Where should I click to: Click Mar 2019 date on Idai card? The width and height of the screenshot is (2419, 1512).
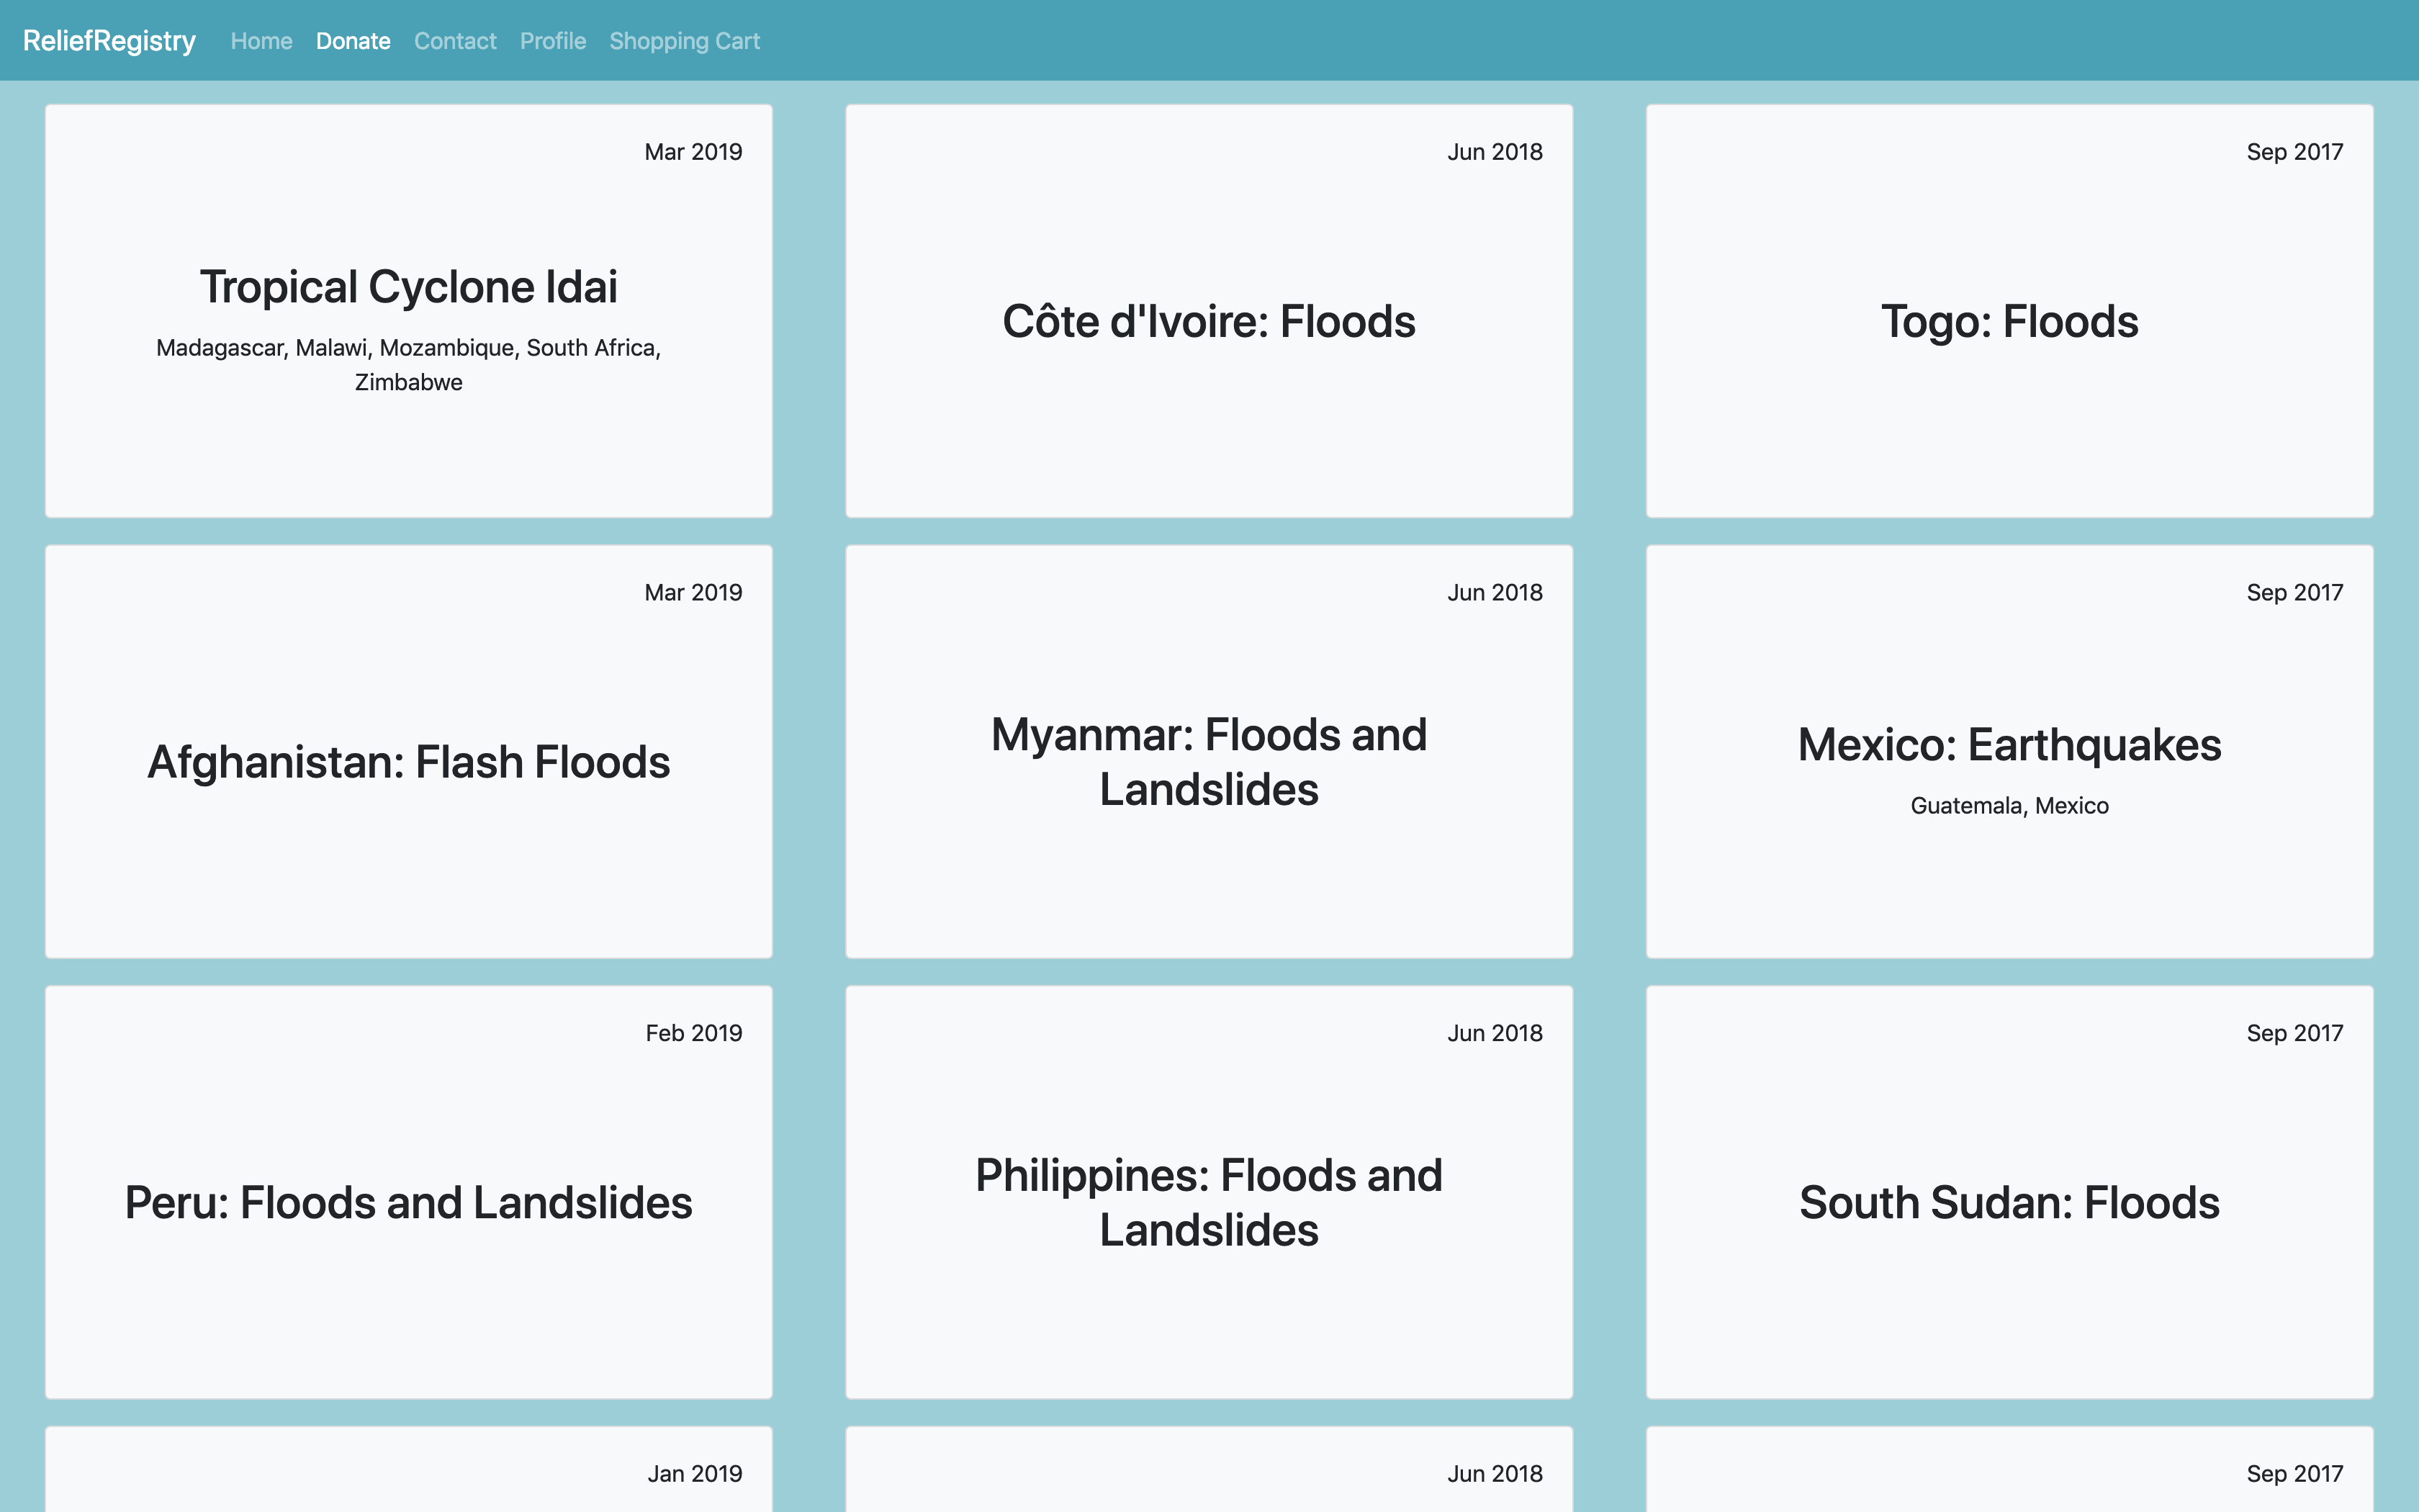tap(693, 152)
